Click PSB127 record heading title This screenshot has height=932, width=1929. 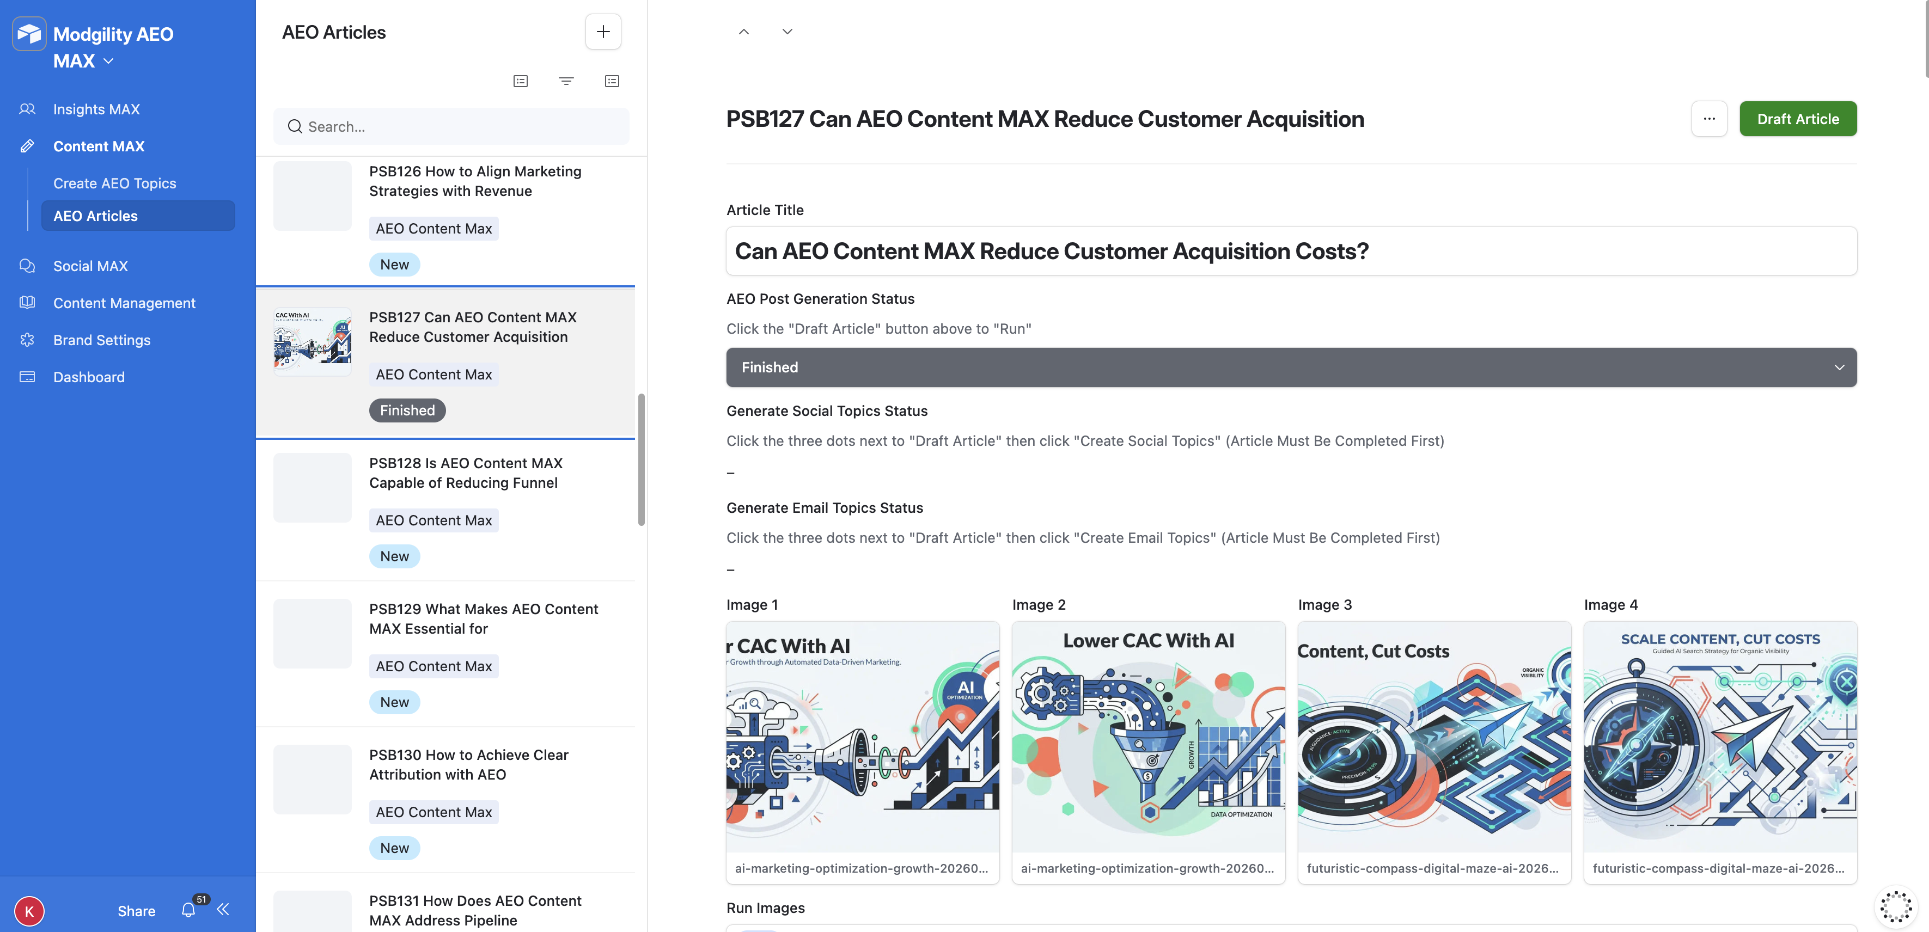point(1045,119)
